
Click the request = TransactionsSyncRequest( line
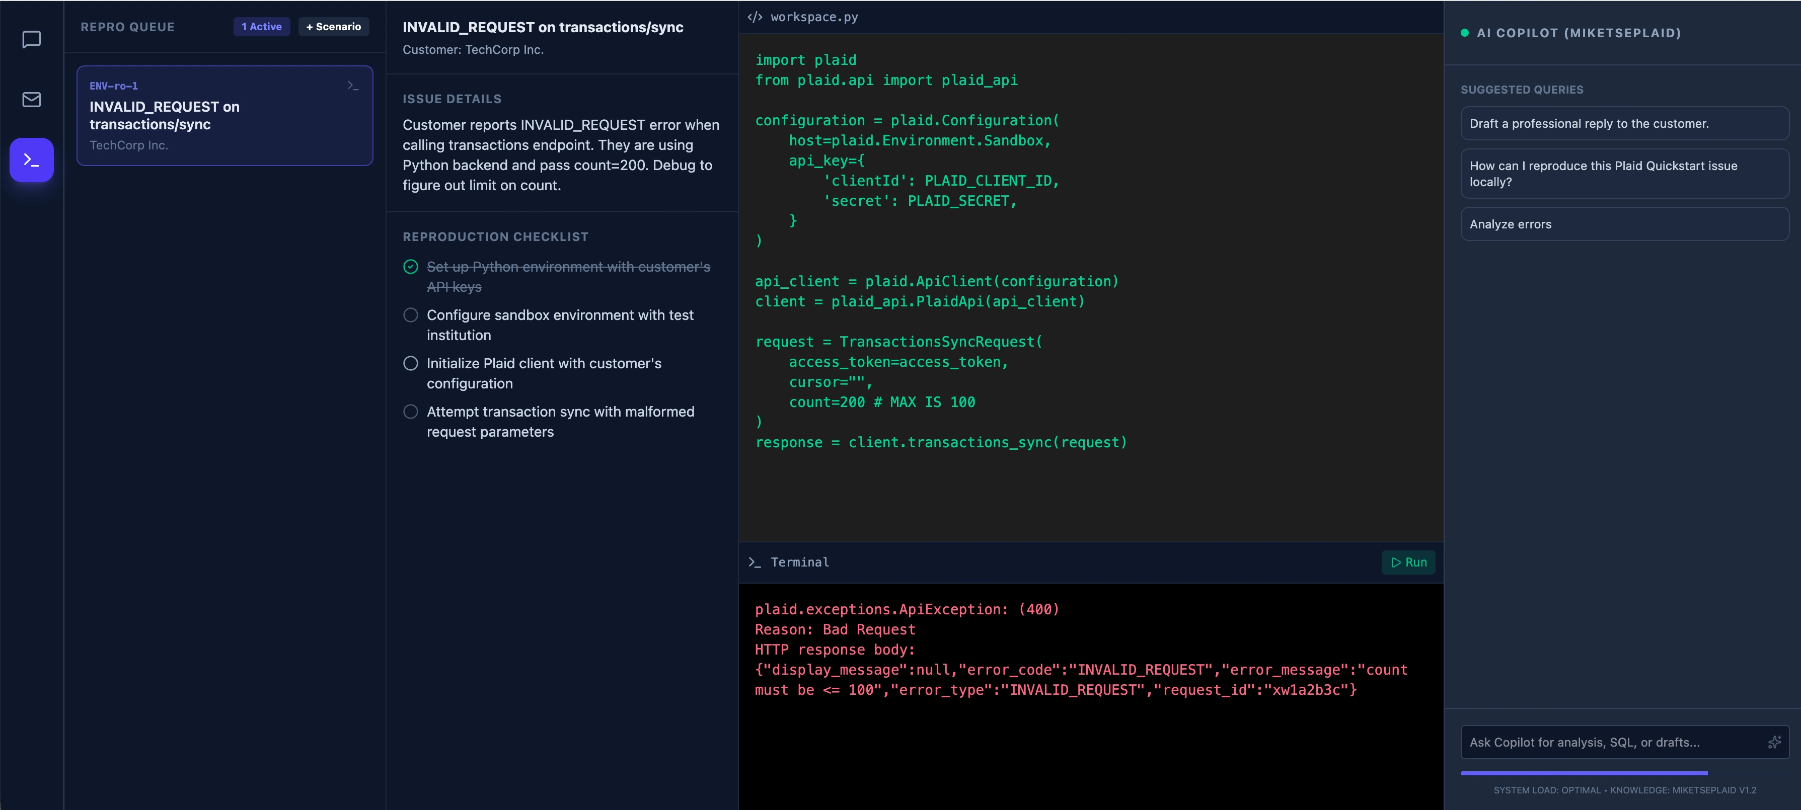pos(898,342)
